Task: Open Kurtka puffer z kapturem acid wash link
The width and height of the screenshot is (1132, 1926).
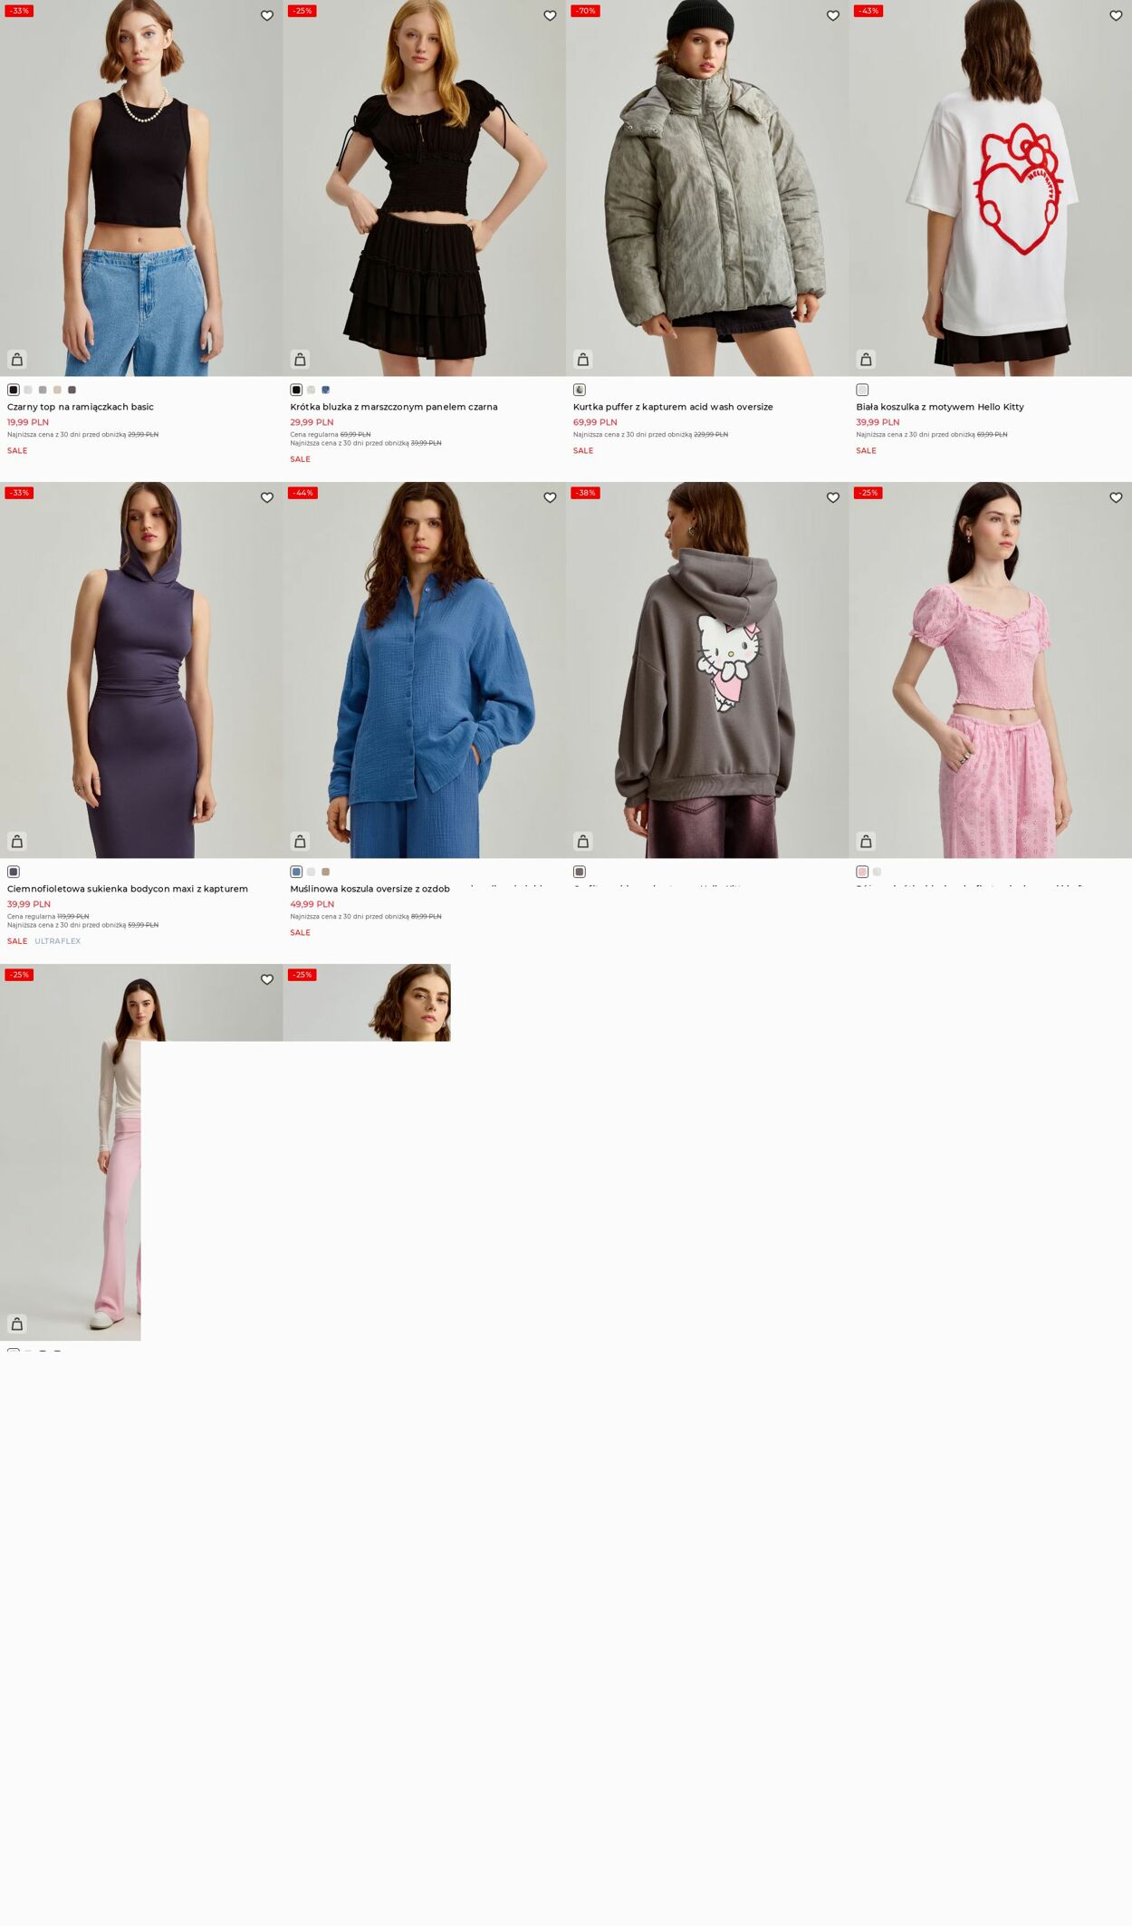Action: click(673, 407)
